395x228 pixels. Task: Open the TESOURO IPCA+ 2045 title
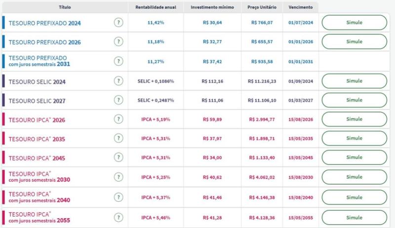pos(37,158)
